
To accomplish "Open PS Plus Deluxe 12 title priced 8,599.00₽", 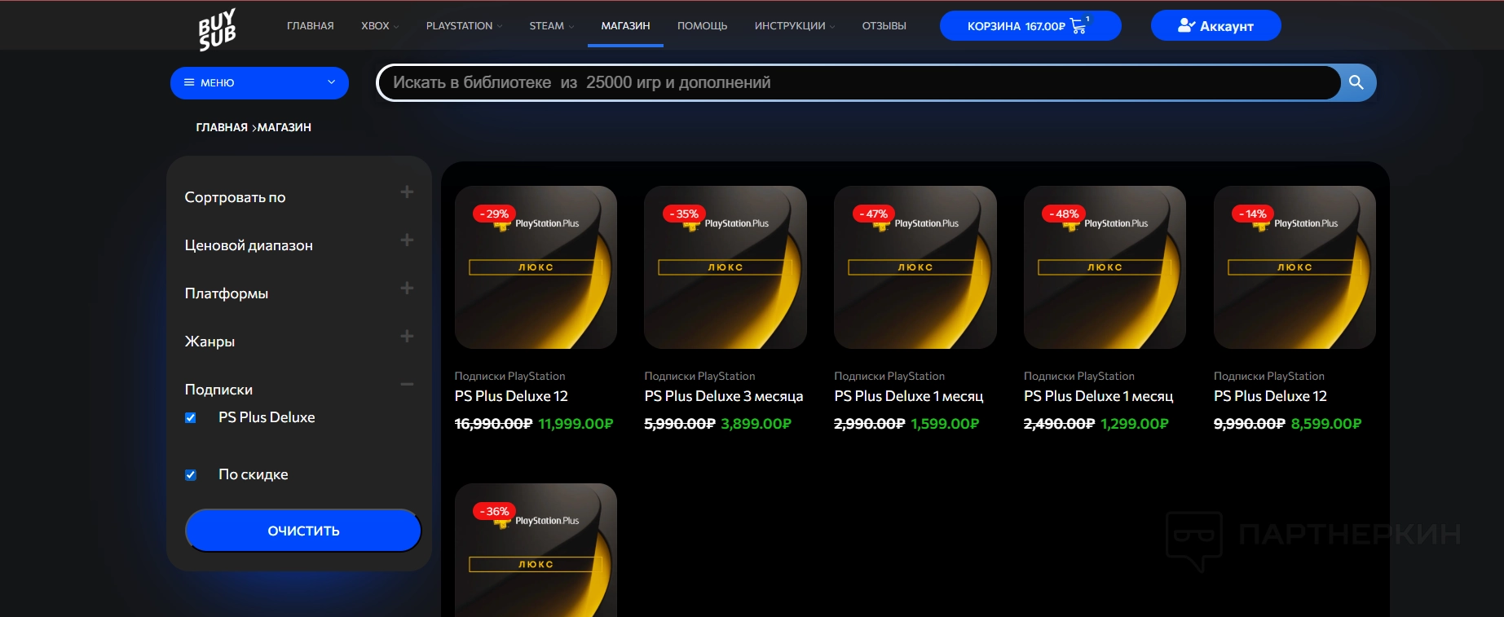I will click(1270, 396).
